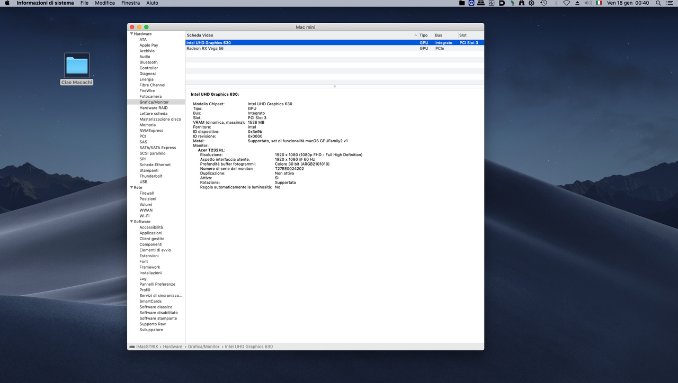This screenshot has height=383, width=678.
Task: Open the volume control icon
Action: coord(588,3)
